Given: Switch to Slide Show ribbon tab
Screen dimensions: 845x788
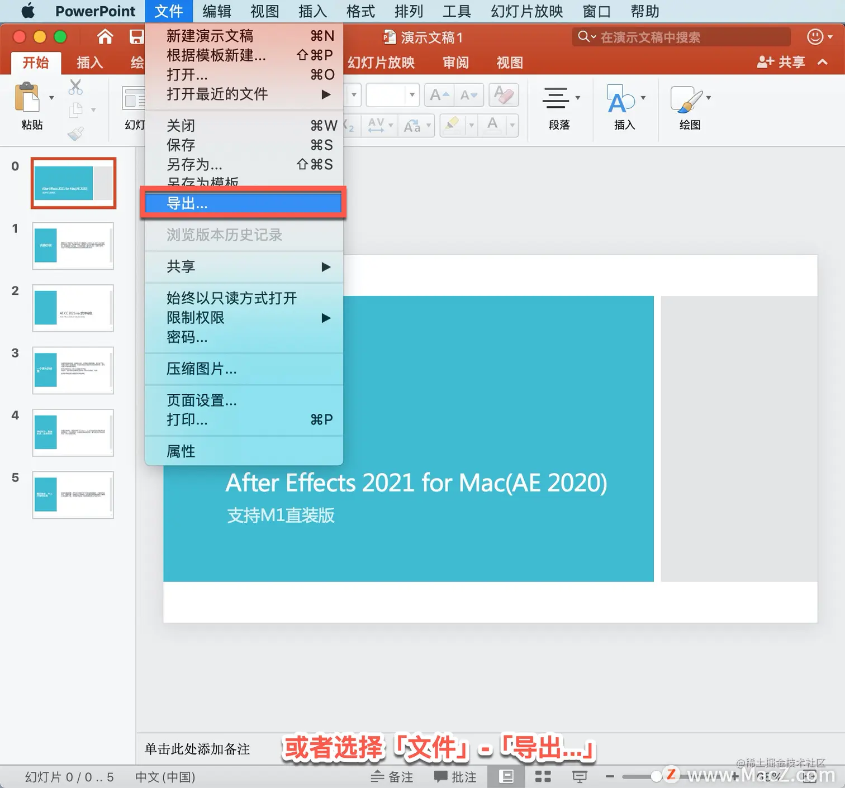Looking at the screenshot, I should pos(381,63).
